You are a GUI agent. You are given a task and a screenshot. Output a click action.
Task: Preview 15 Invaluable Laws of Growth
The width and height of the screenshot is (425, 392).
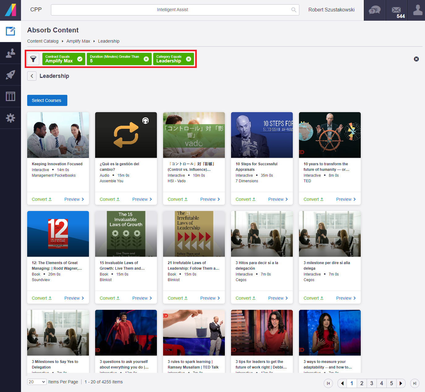(142, 298)
